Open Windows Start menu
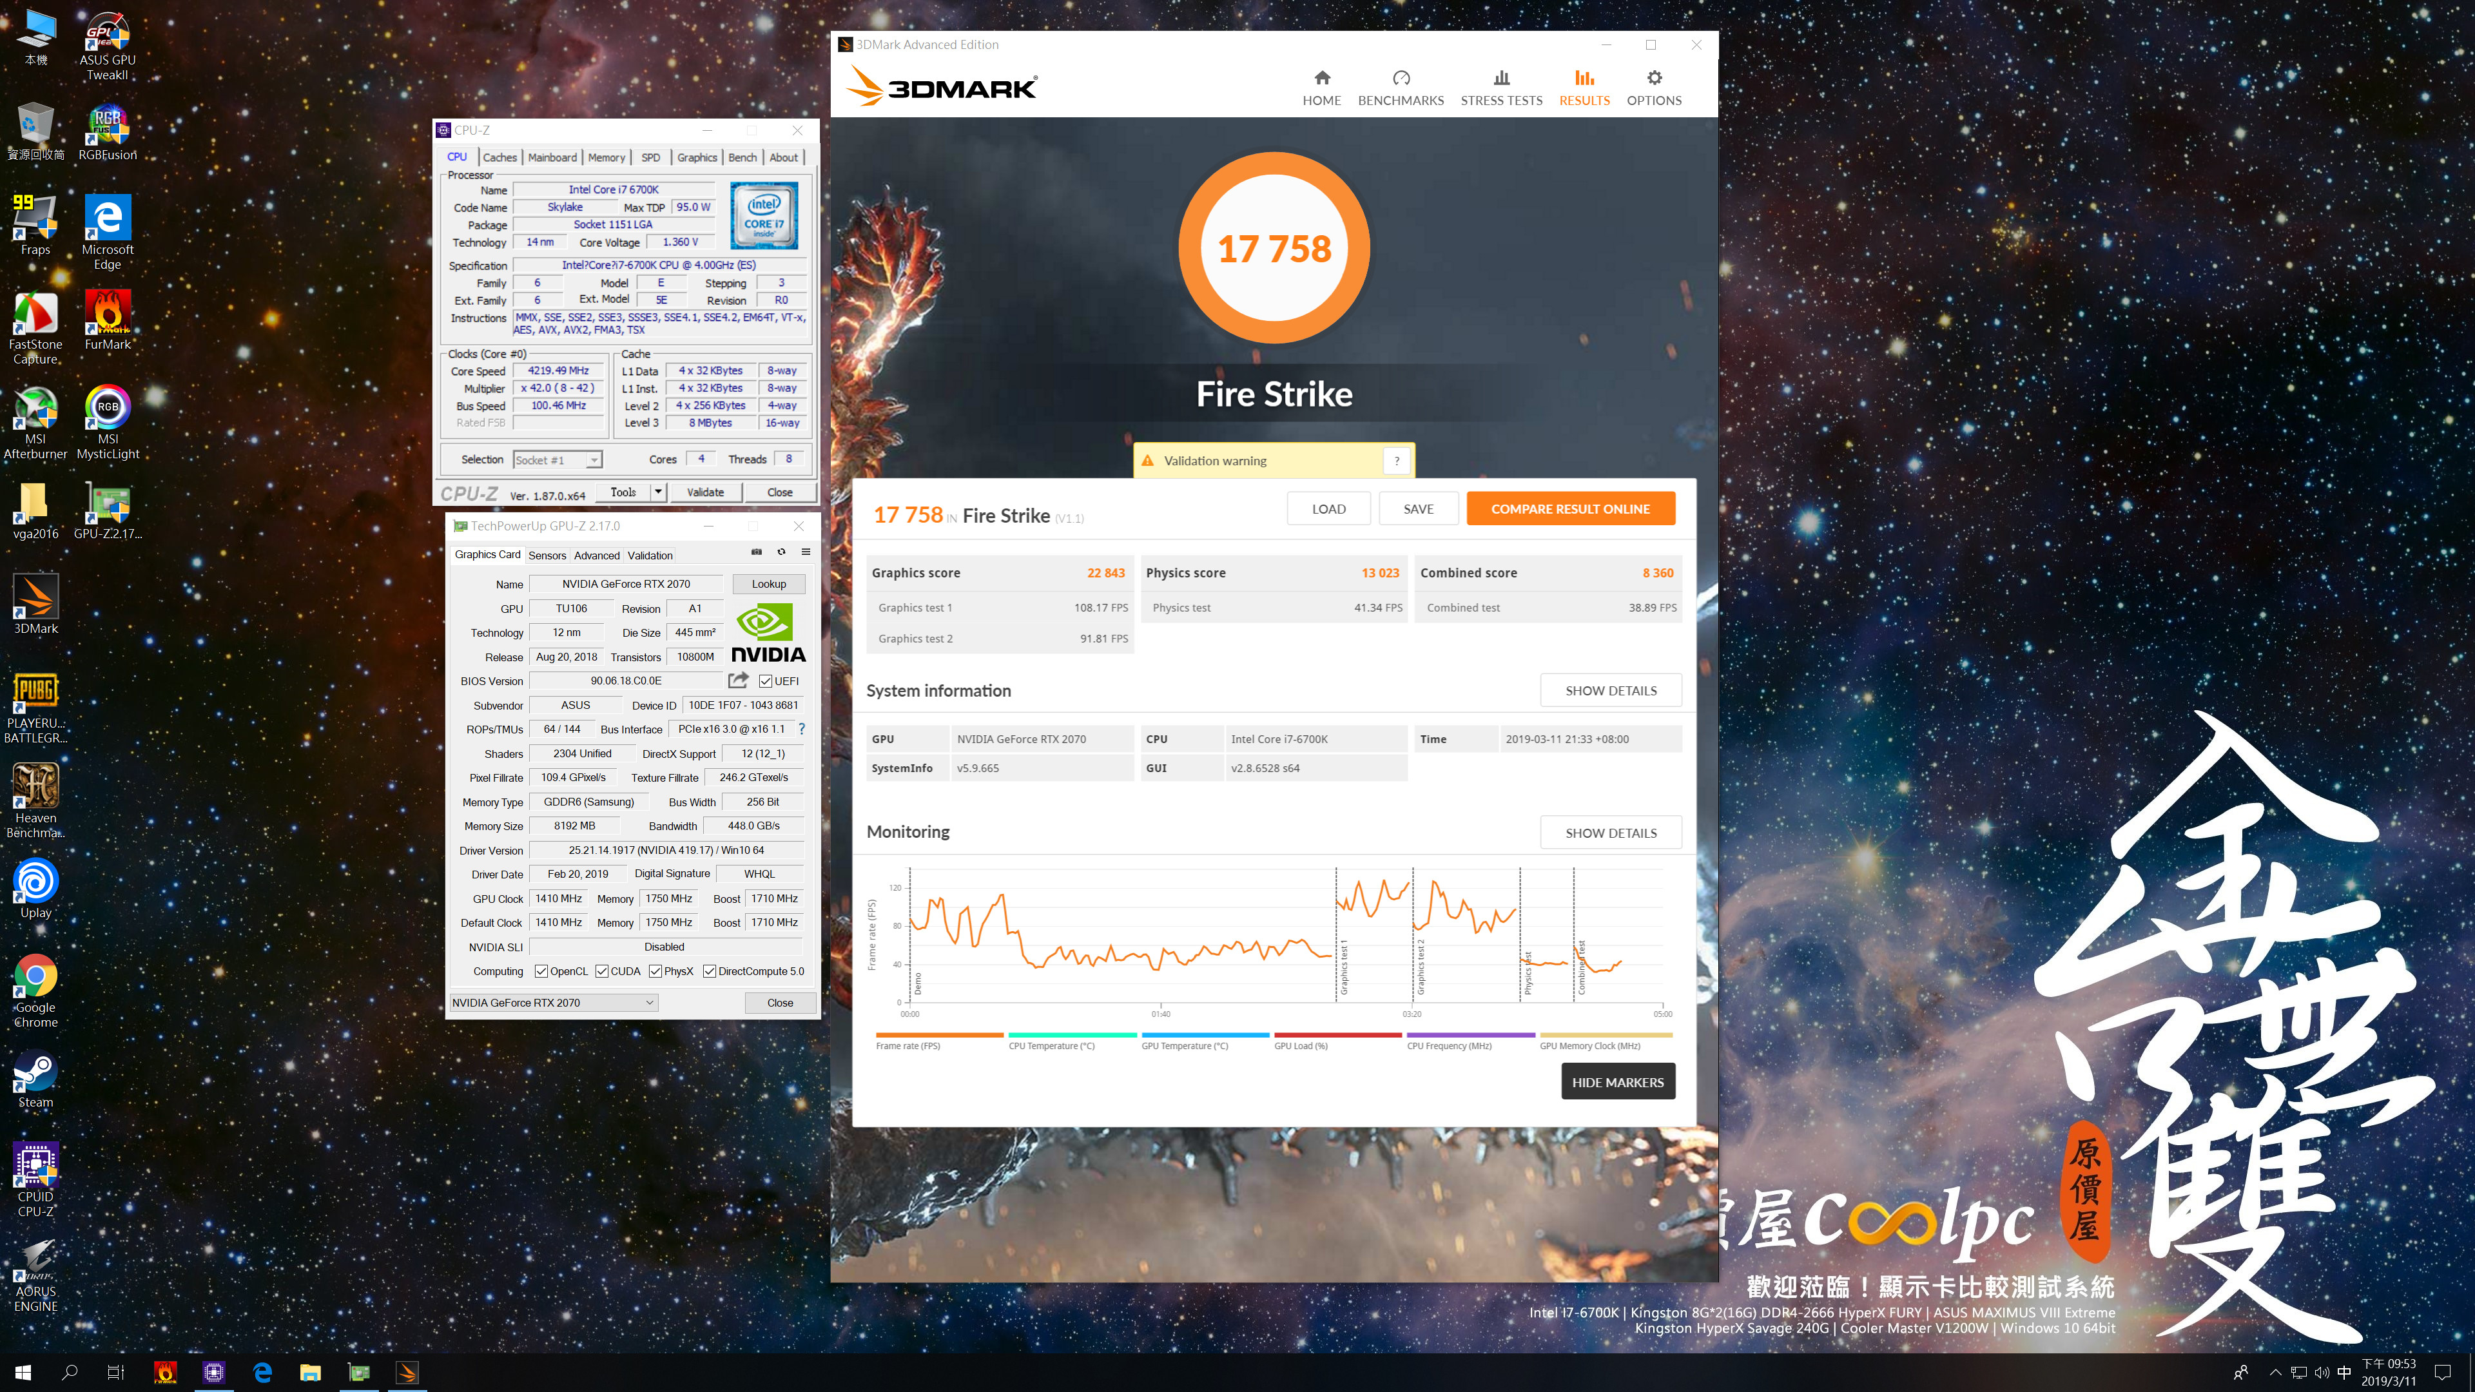The height and width of the screenshot is (1392, 2475). (x=23, y=1372)
